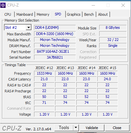Expand the Slot #2 memory slot dropdown
The height and width of the screenshot is (133, 131).
[28, 28]
